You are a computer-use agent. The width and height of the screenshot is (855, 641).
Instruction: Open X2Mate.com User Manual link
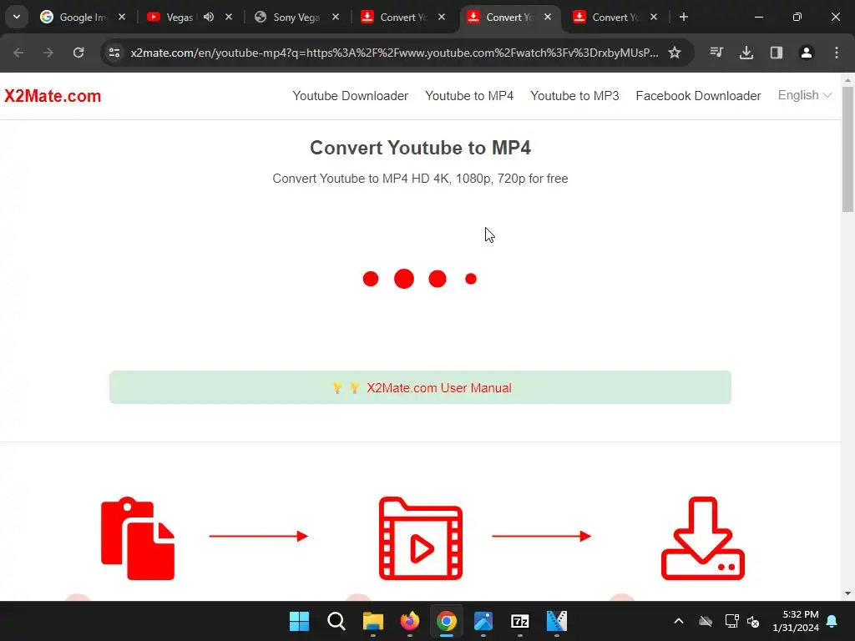click(x=438, y=387)
